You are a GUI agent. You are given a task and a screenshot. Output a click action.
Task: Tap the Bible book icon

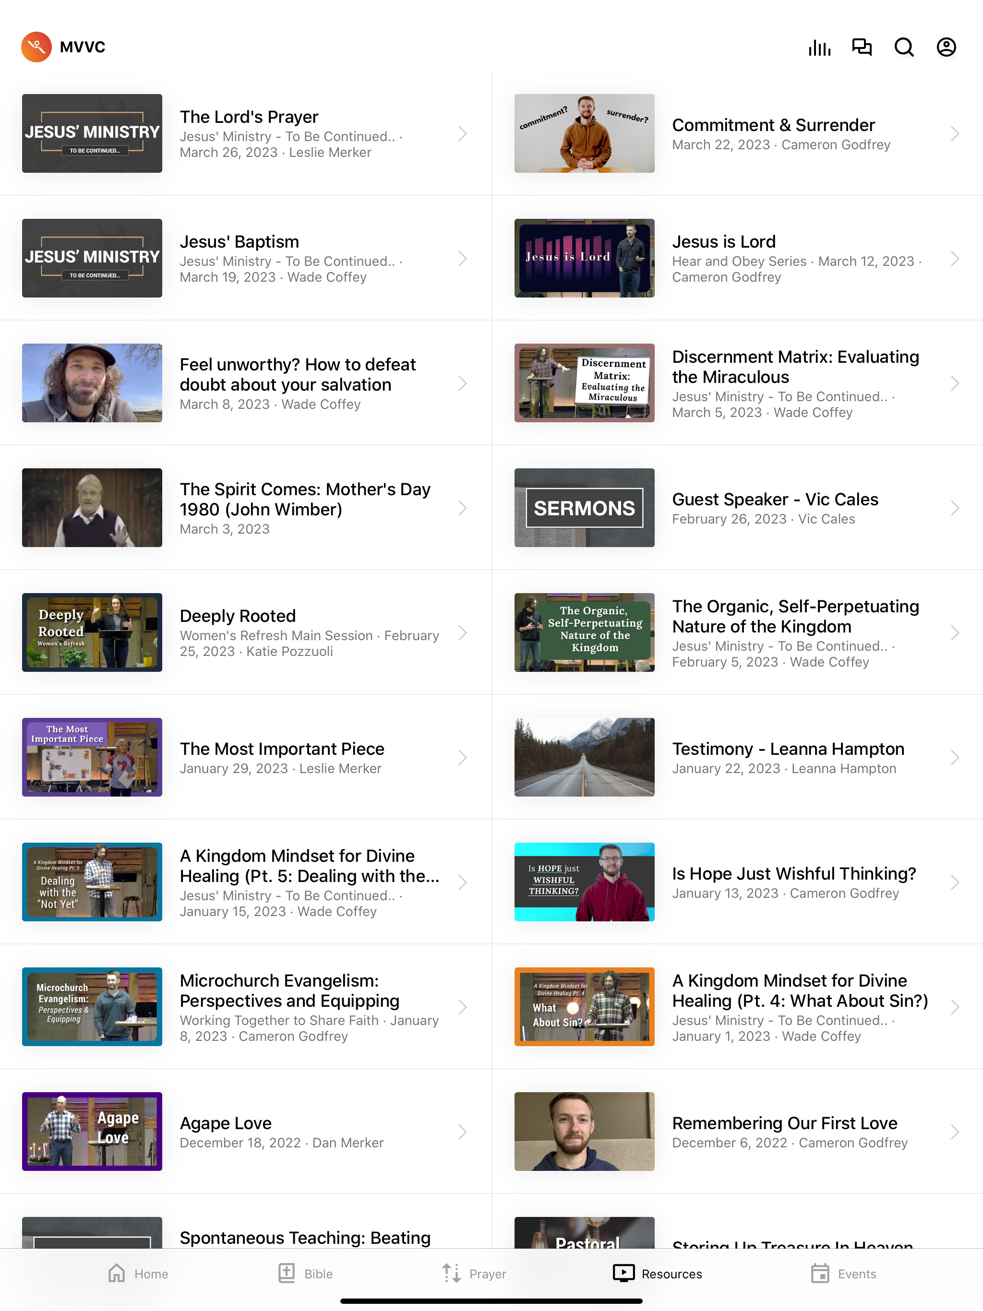287,1273
